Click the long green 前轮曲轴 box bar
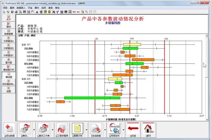Image resolution: width=211 pixels, height=140 pixels. pos(92,98)
